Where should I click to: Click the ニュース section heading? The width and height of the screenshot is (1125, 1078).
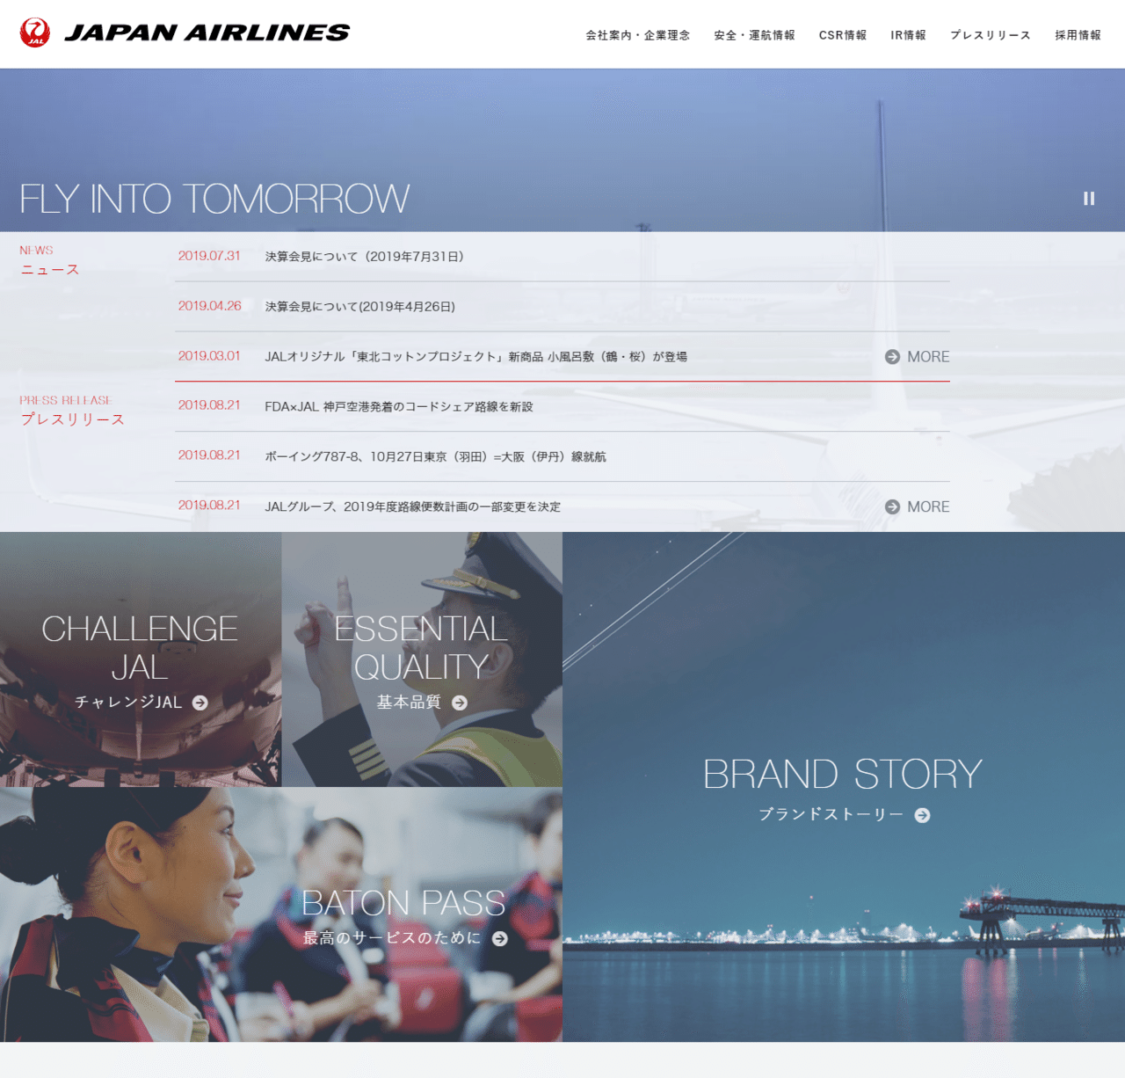click(50, 270)
